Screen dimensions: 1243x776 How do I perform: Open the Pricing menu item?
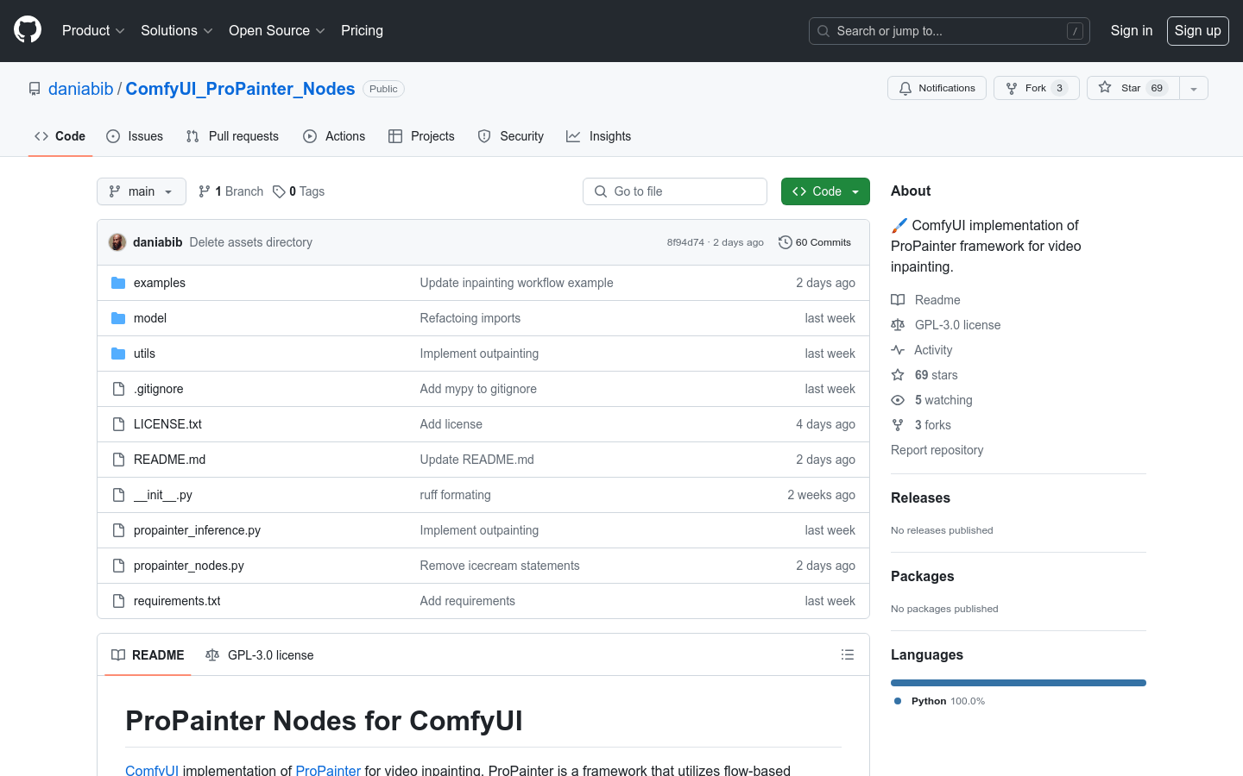click(362, 30)
